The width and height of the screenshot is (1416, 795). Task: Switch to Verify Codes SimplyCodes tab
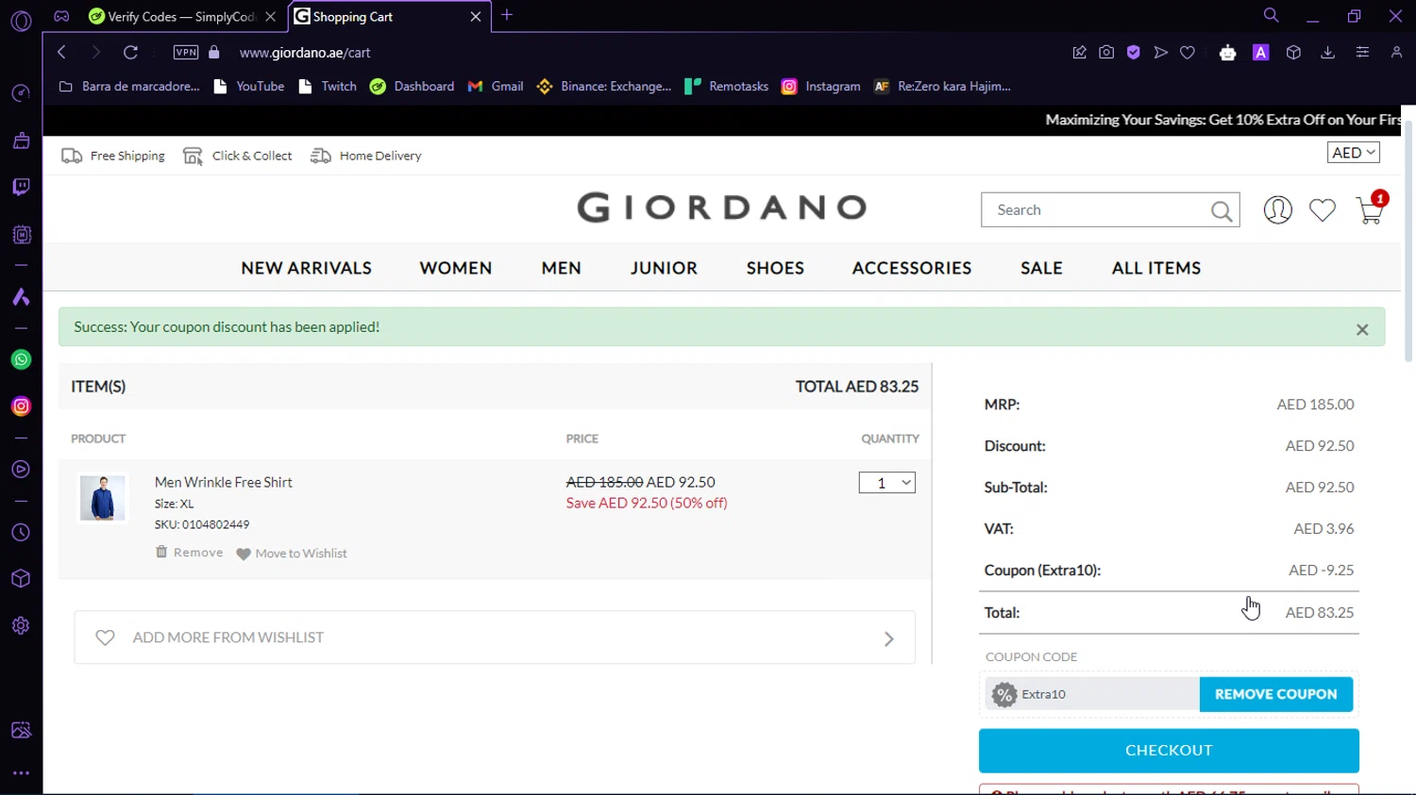(172, 16)
